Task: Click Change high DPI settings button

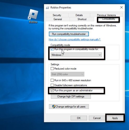Action: (71, 97)
